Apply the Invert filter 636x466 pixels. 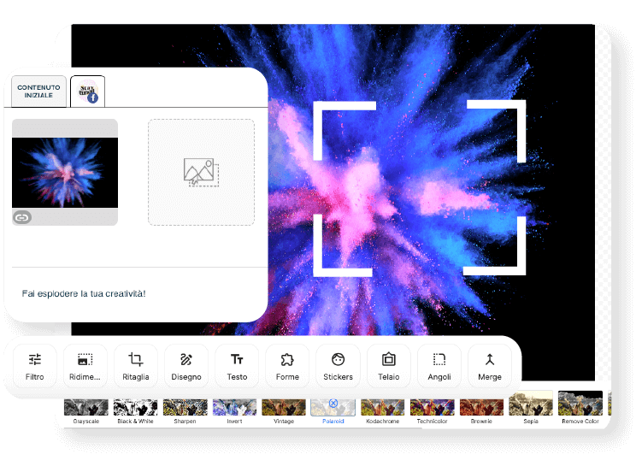234,411
